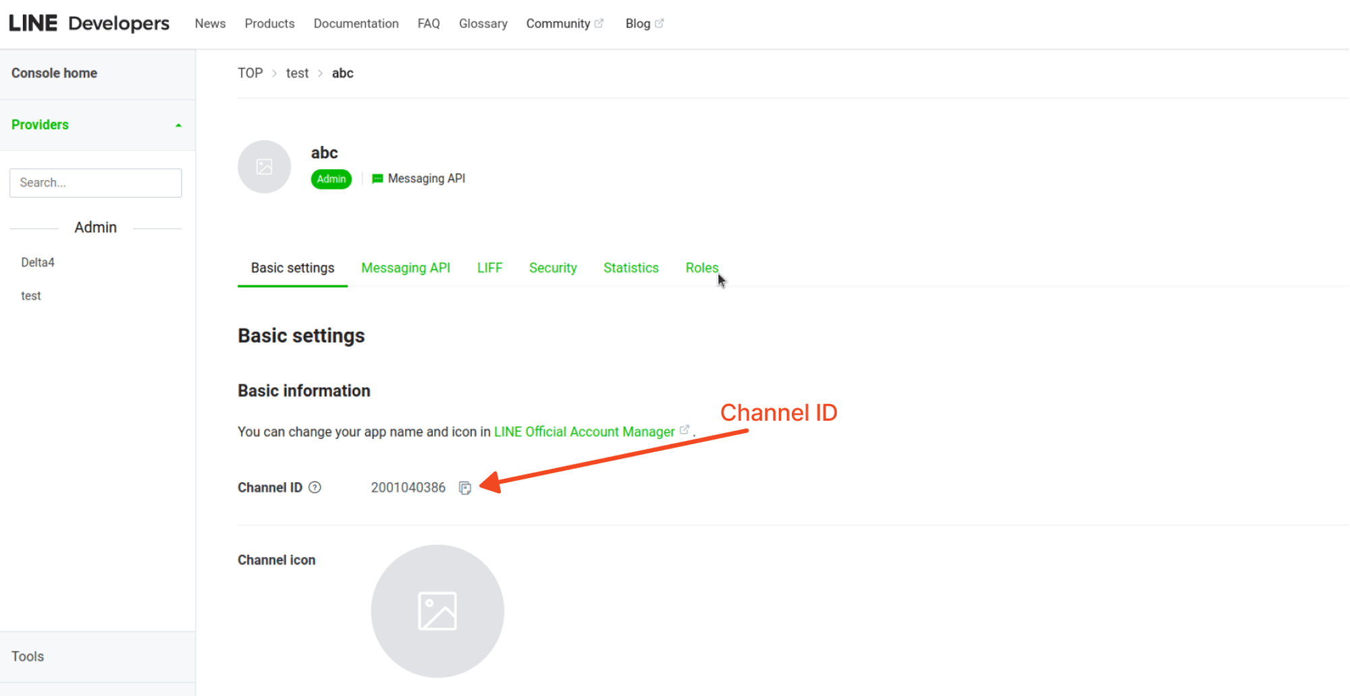Open the help tooltip icon beside Channel ID
This screenshot has width=1350, height=696.
[x=315, y=487]
